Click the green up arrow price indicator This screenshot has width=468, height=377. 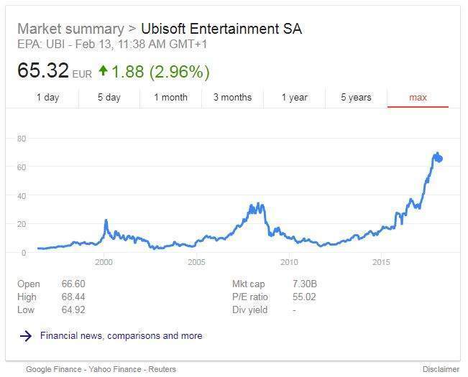[x=103, y=70]
